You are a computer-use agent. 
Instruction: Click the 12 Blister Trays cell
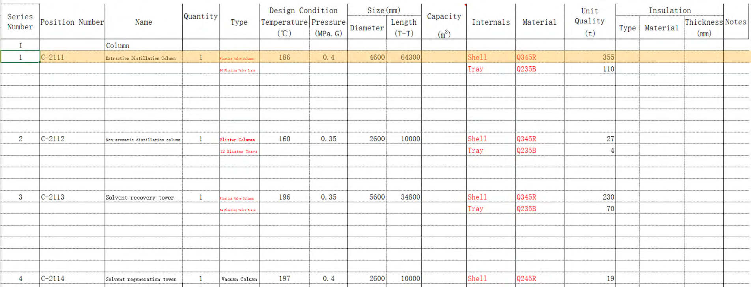(x=239, y=150)
